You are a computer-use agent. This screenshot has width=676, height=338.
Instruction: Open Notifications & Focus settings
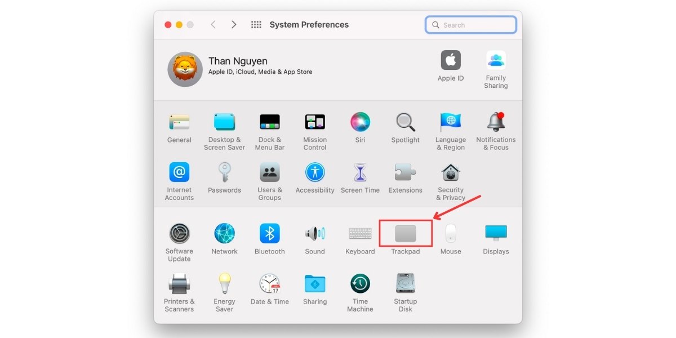click(x=496, y=122)
